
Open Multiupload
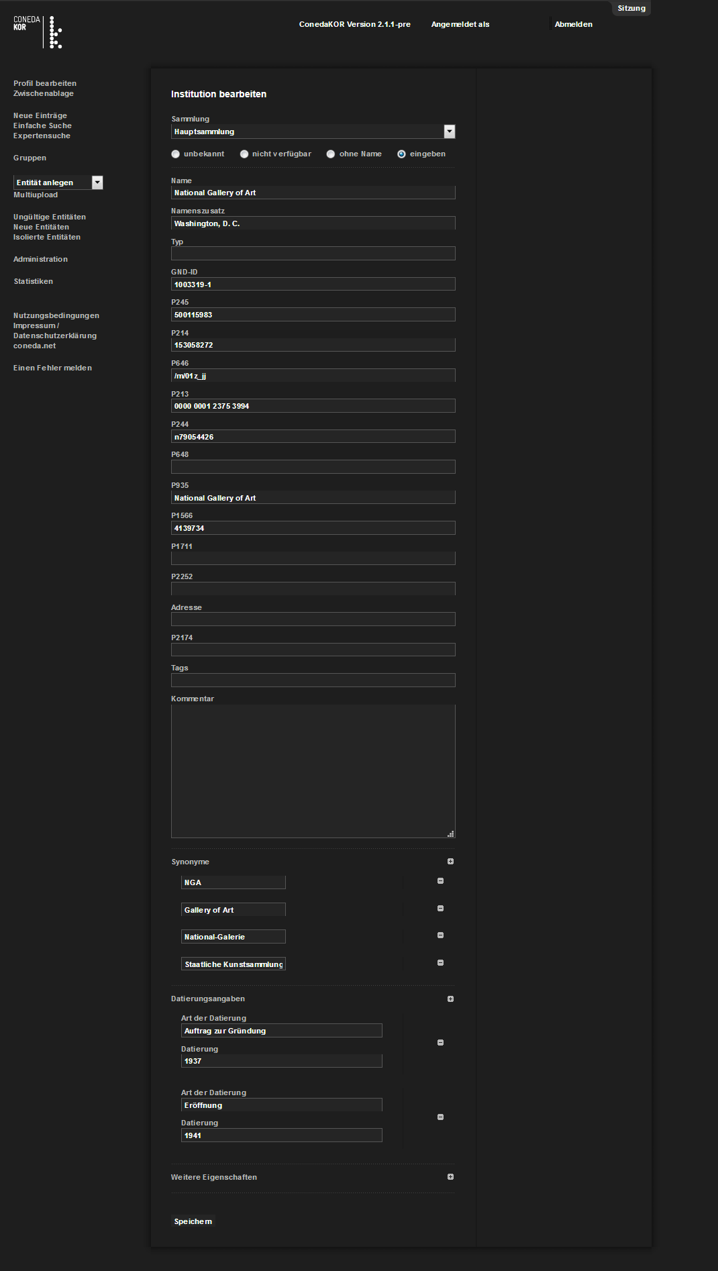(x=36, y=195)
